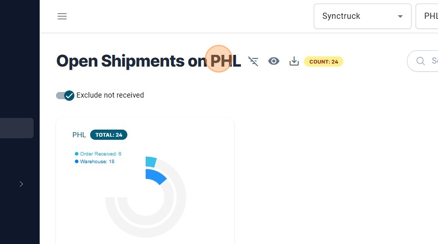Open the Synctruck dropdown

[362, 16]
